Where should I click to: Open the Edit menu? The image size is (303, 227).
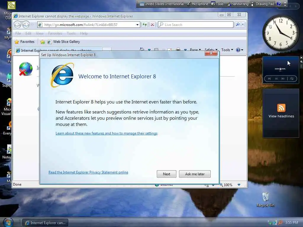(28, 33)
